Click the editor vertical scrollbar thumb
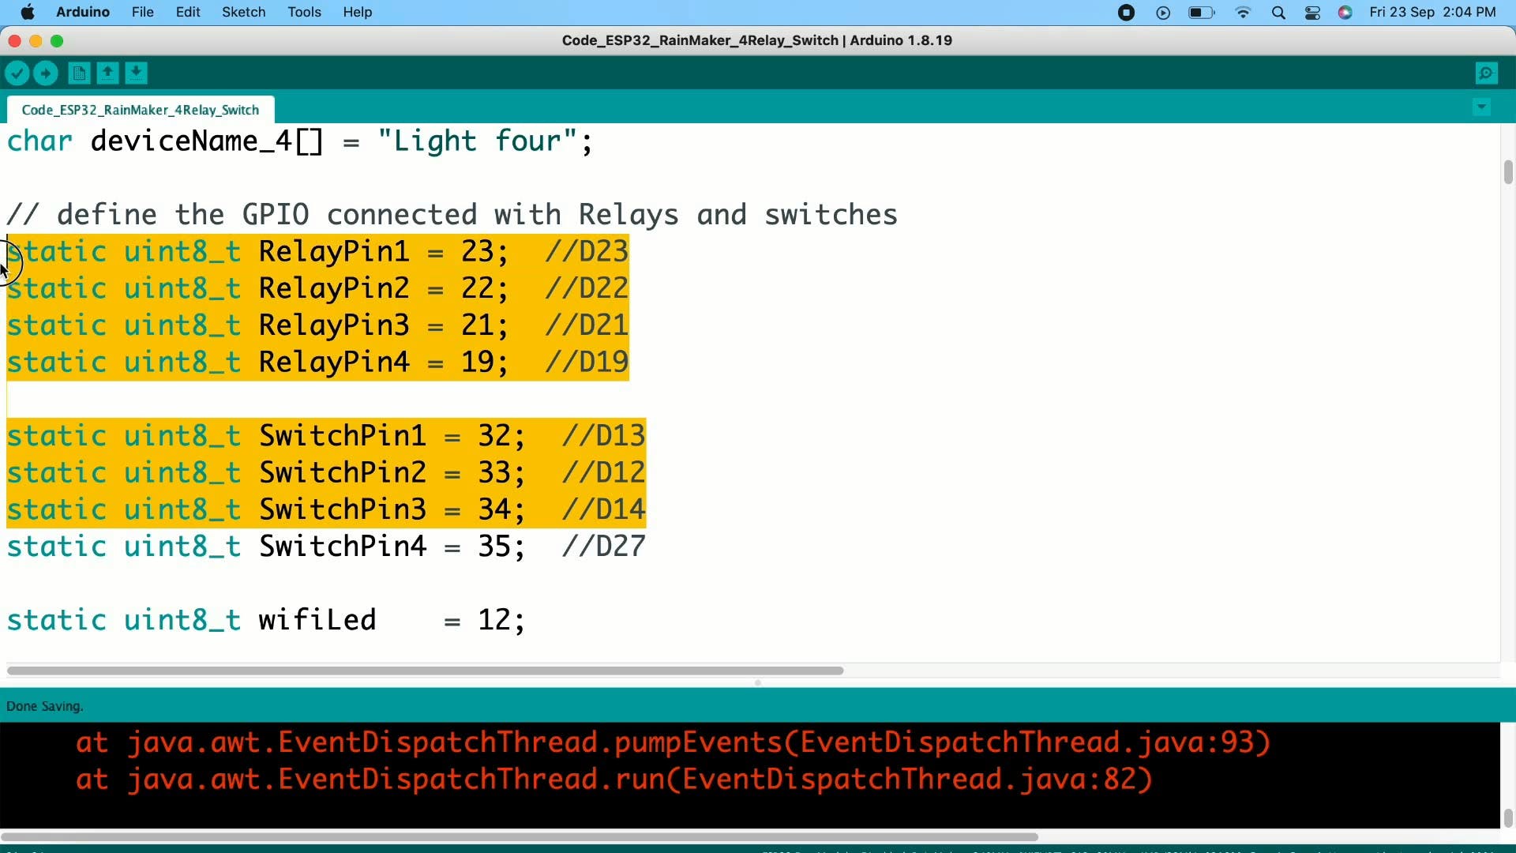This screenshot has height=853, width=1516. pos(1508,172)
